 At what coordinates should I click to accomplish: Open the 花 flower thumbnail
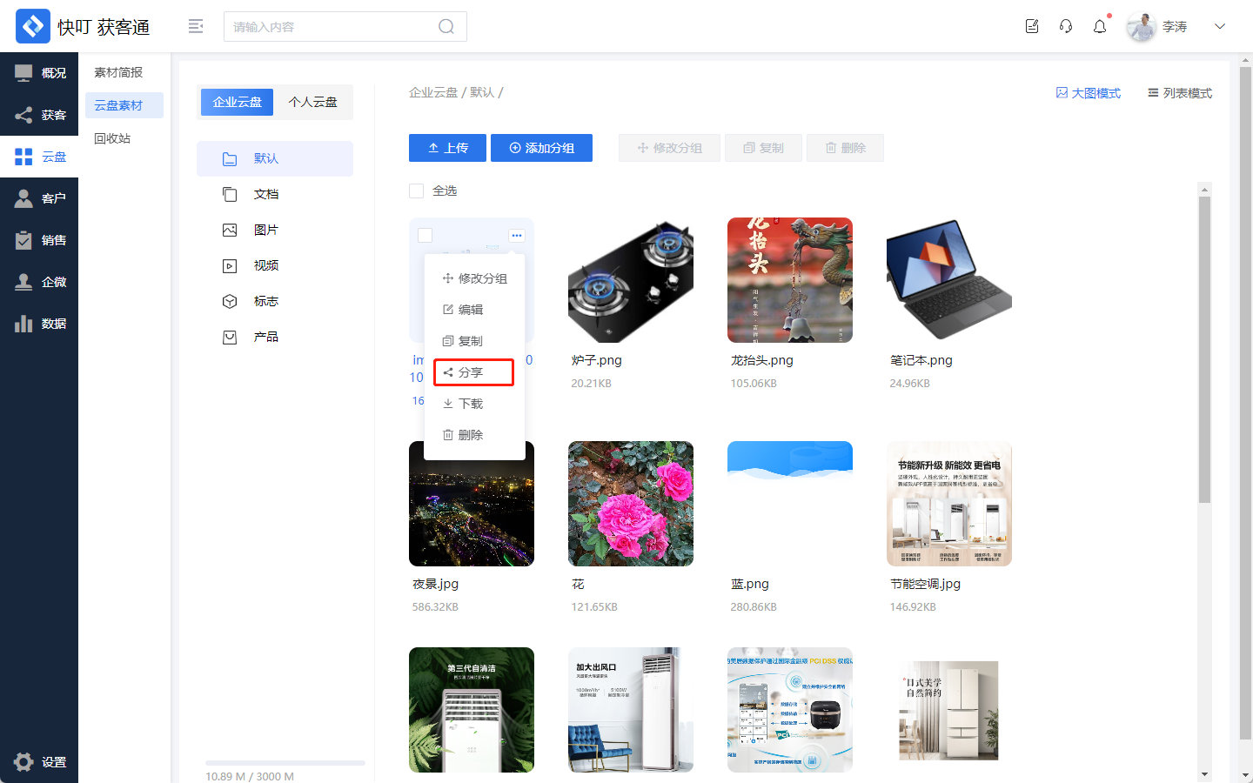coord(631,504)
